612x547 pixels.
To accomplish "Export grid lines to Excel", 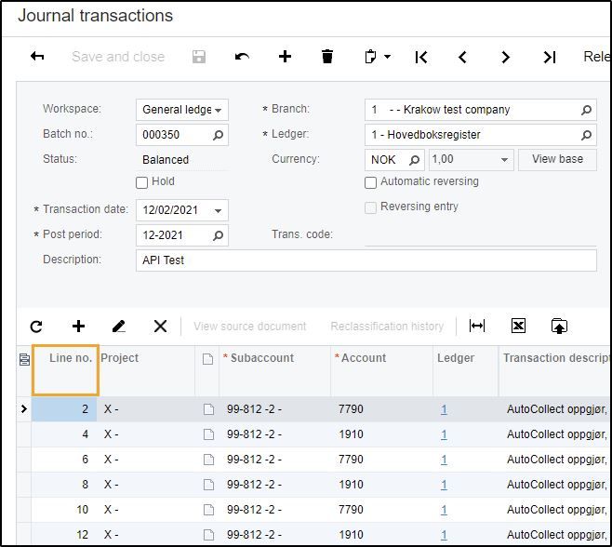I will coord(518,326).
